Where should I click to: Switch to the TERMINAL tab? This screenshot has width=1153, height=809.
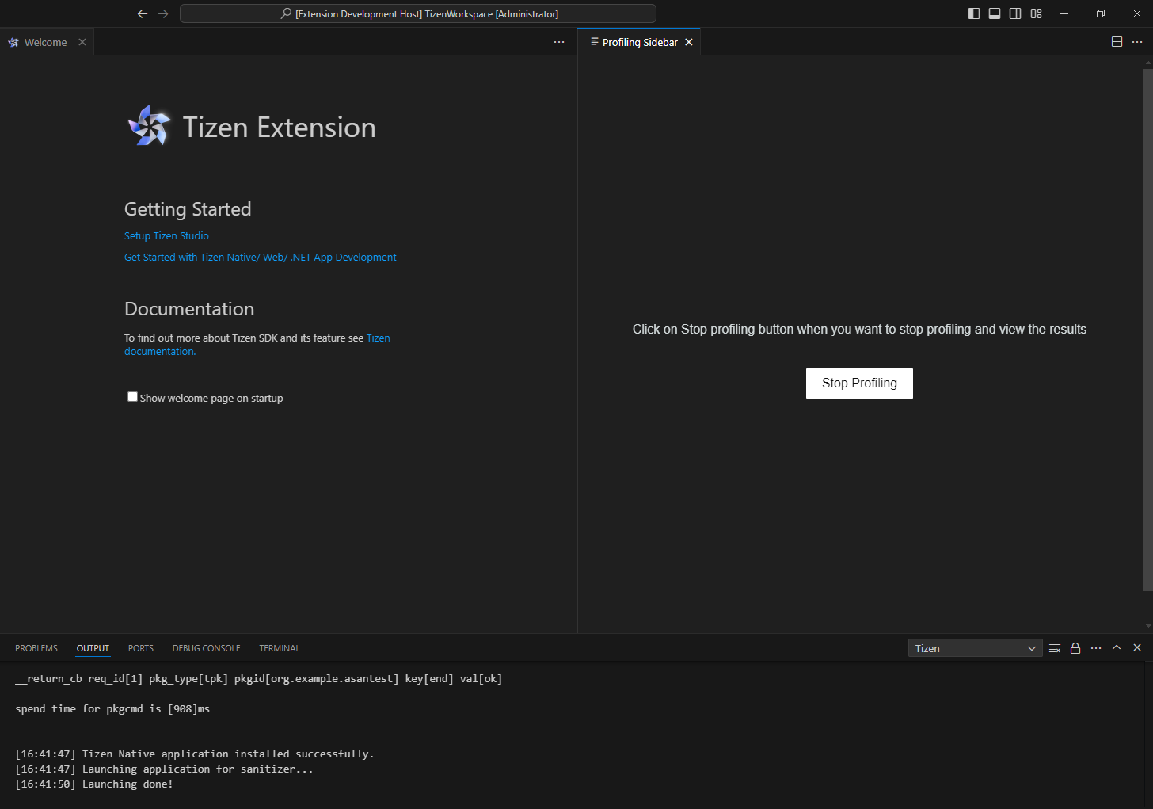[x=280, y=648]
